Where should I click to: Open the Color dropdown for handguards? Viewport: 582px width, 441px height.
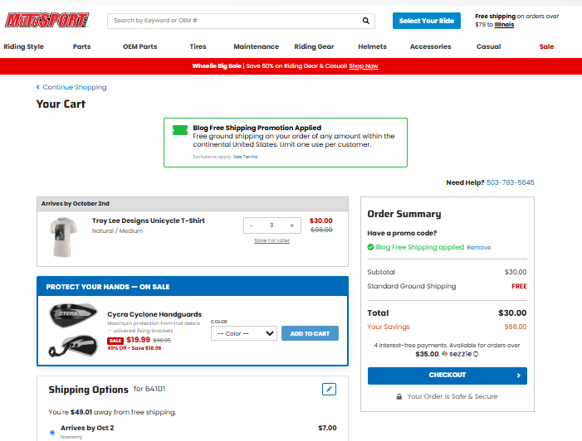[243, 333]
